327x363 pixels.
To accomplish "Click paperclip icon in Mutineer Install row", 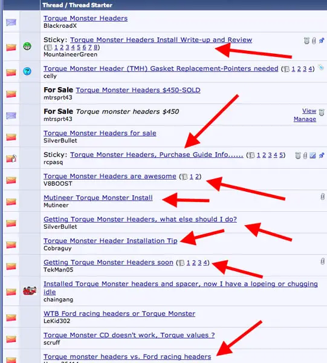I will (322, 197).
